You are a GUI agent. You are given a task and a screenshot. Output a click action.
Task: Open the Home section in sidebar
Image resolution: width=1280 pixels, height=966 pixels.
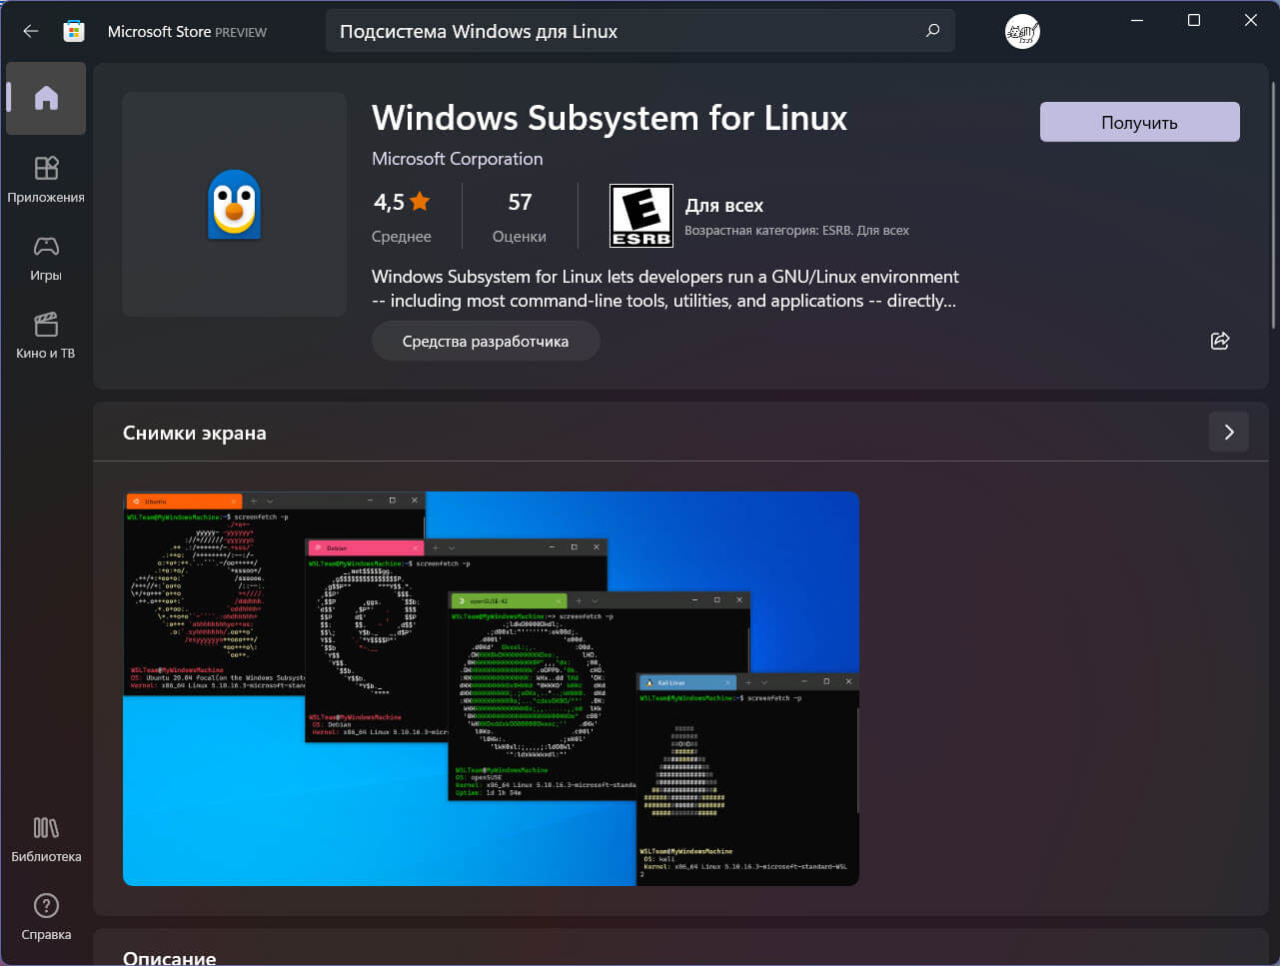click(x=46, y=98)
